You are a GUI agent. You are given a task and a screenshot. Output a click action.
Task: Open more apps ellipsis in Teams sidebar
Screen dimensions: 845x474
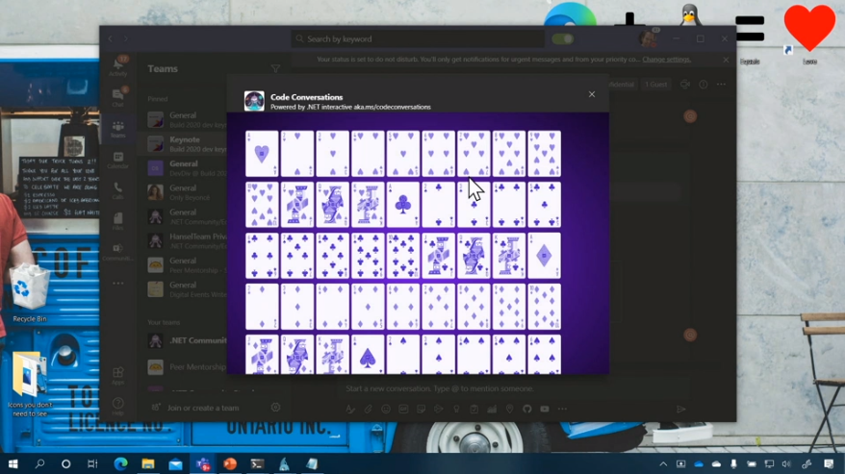(118, 283)
